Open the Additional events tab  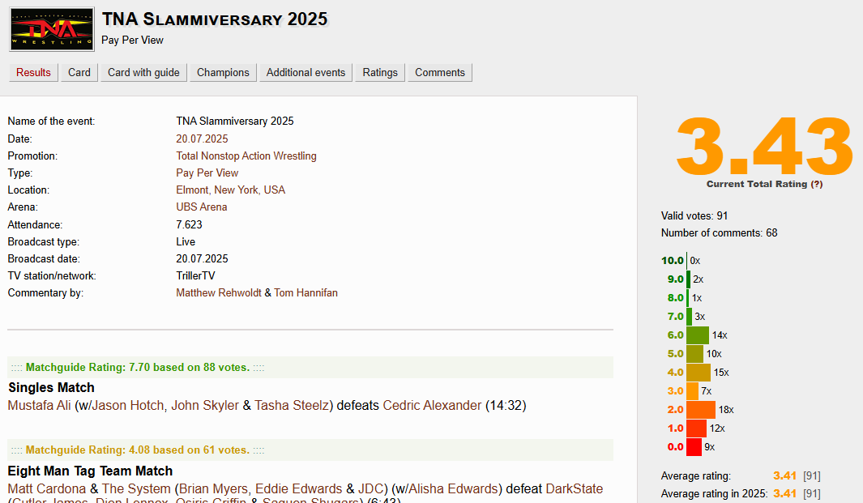pos(306,73)
